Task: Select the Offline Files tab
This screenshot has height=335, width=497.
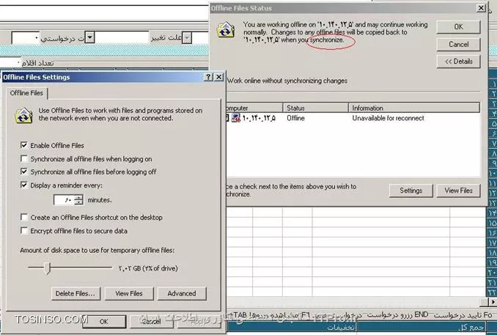Action: (26, 93)
